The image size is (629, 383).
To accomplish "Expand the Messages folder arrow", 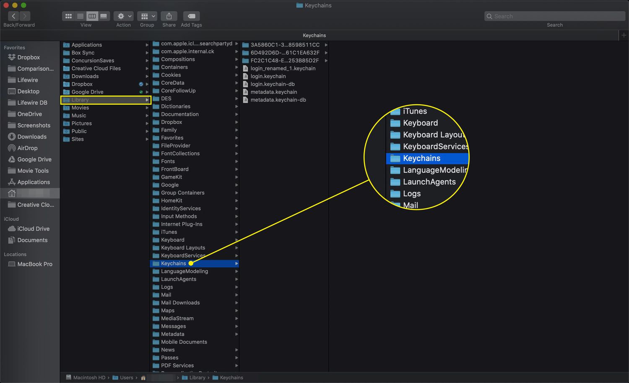I will tap(237, 326).
